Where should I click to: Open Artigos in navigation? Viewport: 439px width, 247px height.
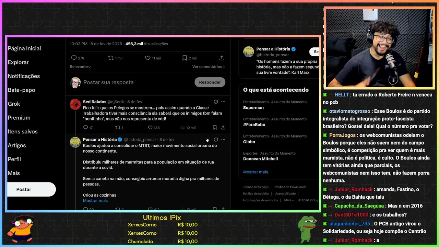coord(17,145)
